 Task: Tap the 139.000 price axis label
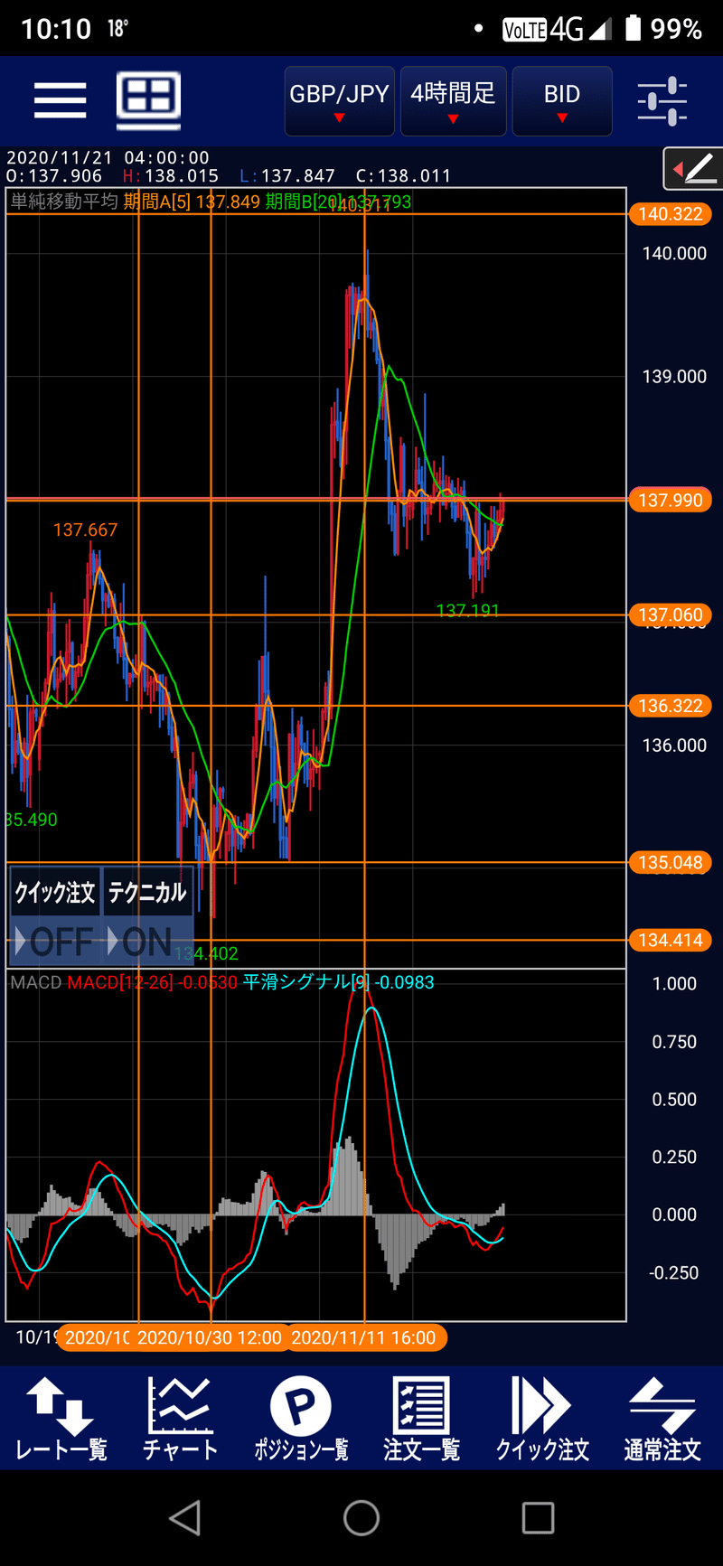674,377
